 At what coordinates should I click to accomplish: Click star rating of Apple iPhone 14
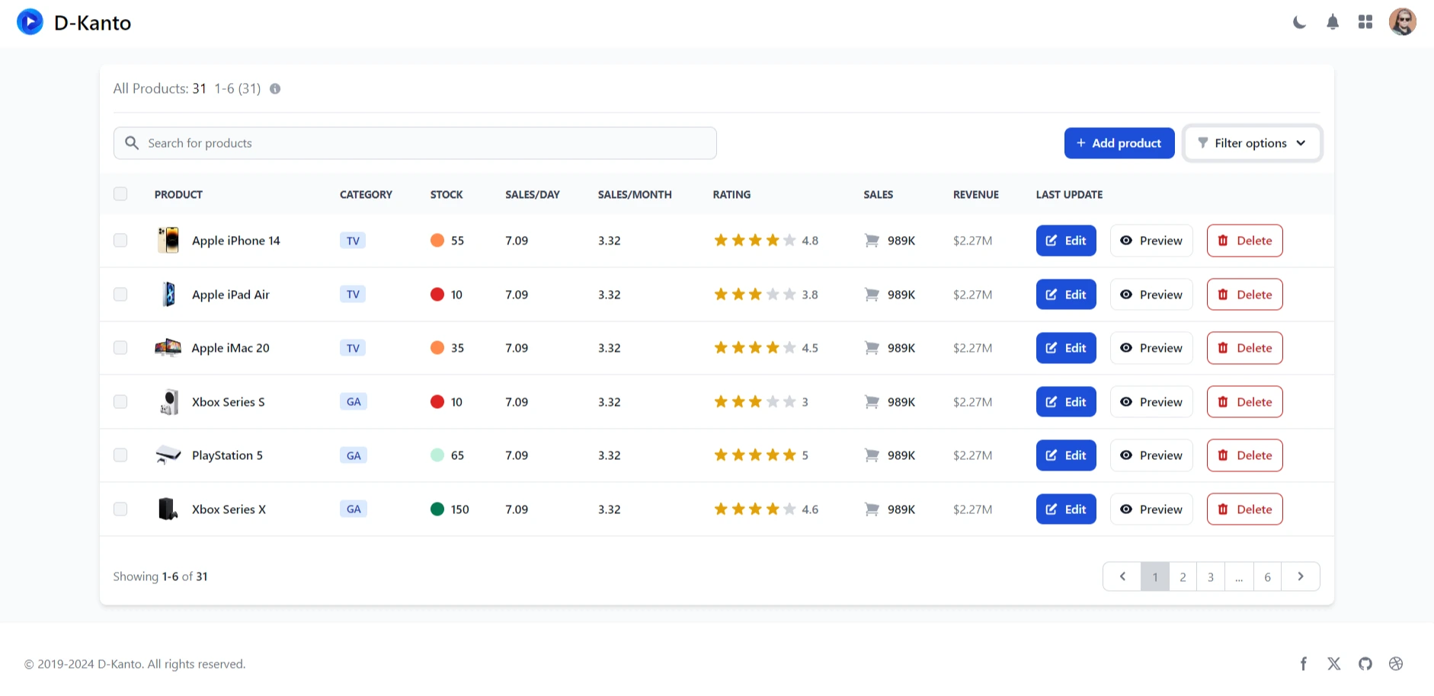[755, 241]
